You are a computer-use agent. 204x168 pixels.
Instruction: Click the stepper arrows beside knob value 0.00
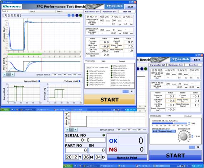pyautogui.click(x=192, y=136)
